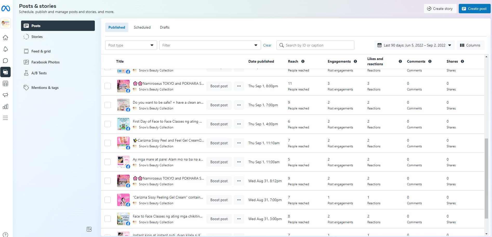
Task: Select checkbox for First Day of Face to Face post
Action: click(108, 124)
